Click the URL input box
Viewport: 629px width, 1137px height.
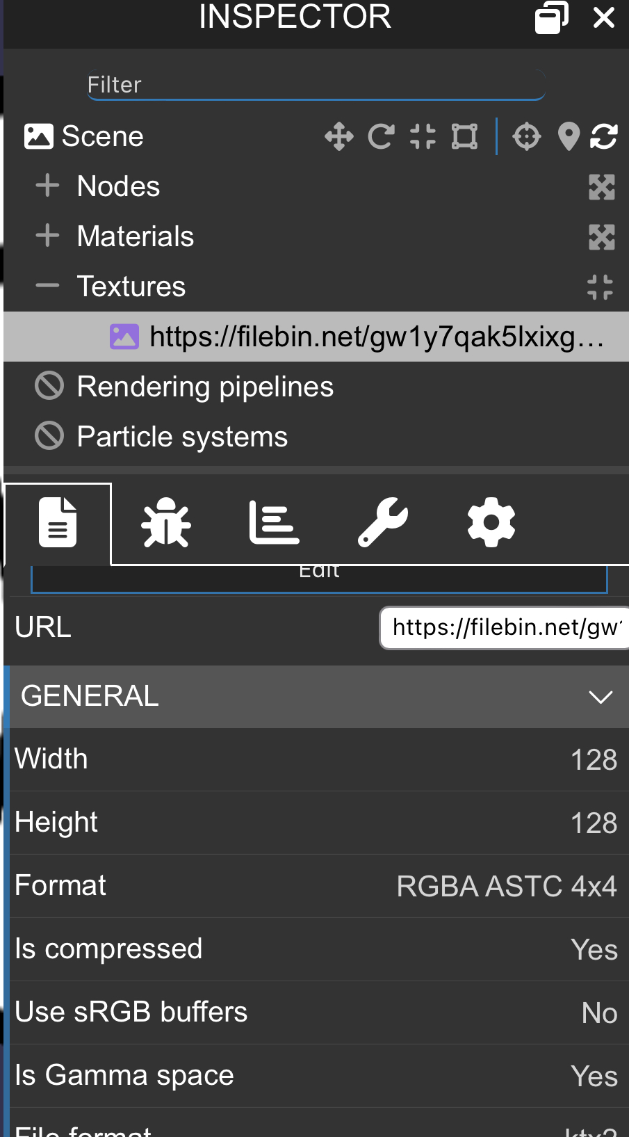click(505, 627)
